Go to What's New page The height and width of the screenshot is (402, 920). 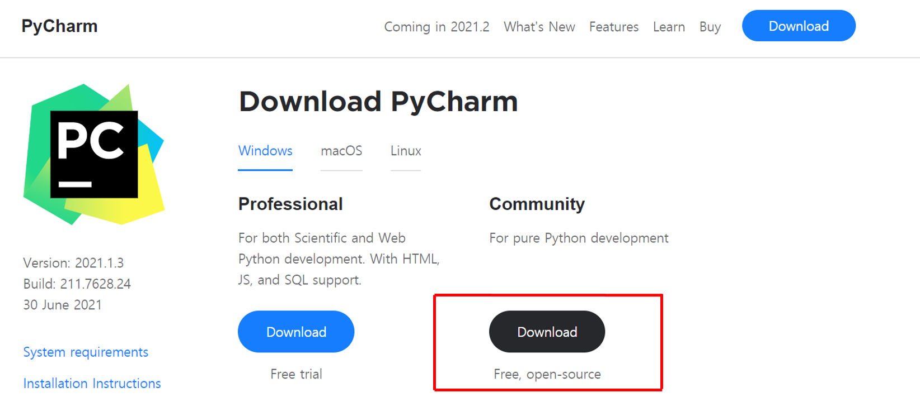539,27
